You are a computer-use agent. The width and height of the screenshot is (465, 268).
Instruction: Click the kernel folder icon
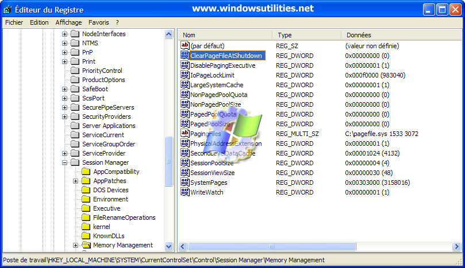(86, 227)
